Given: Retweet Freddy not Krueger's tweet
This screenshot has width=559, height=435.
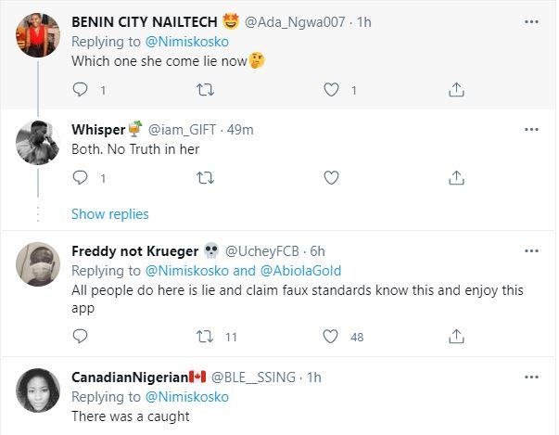Looking at the screenshot, I should point(206,337).
